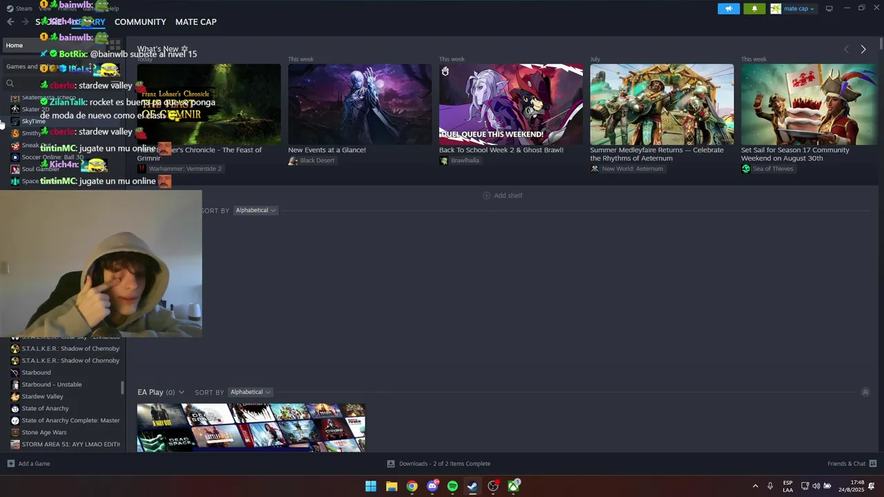
Task: Open Friends & Chat panel
Action: tap(852, 463)
